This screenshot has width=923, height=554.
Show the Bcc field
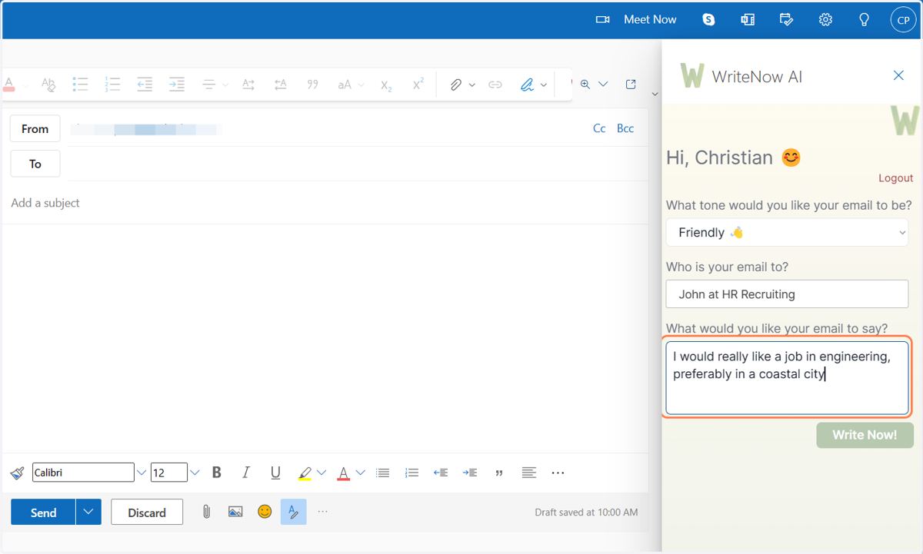625,128
